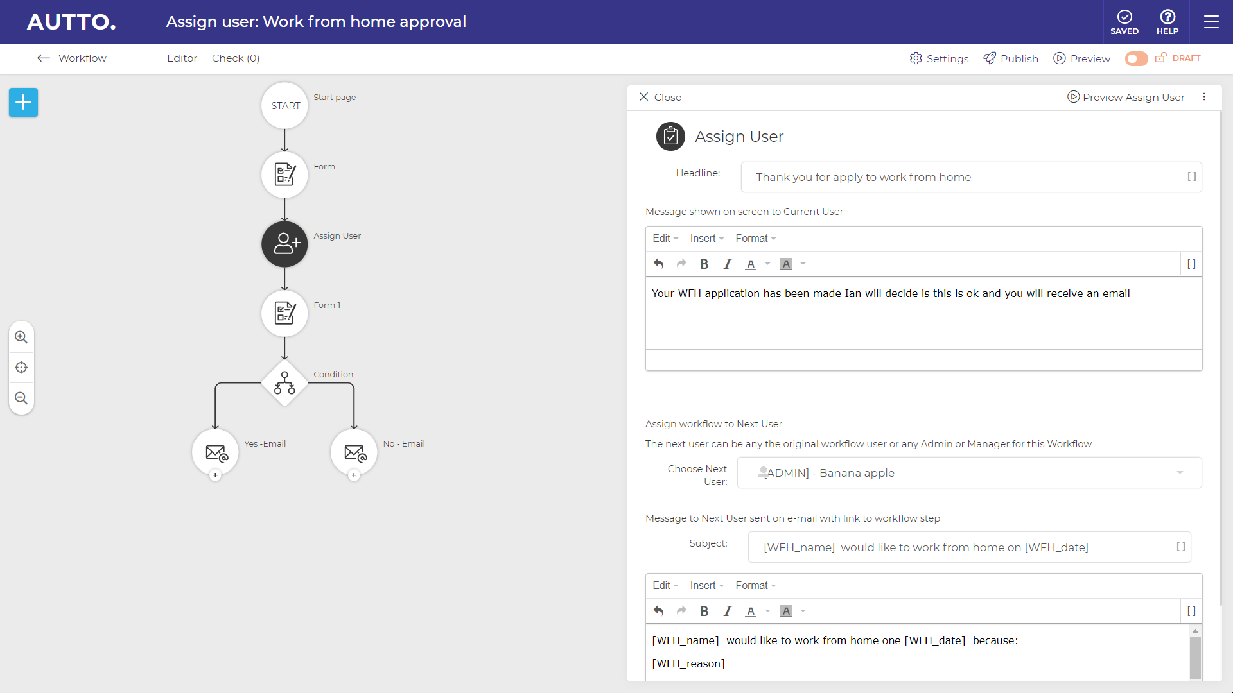Switch to the Editor tab

(x=182, y=58)
